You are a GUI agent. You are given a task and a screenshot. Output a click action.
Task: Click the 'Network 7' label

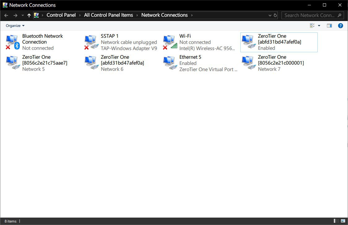tap(269, 69)
